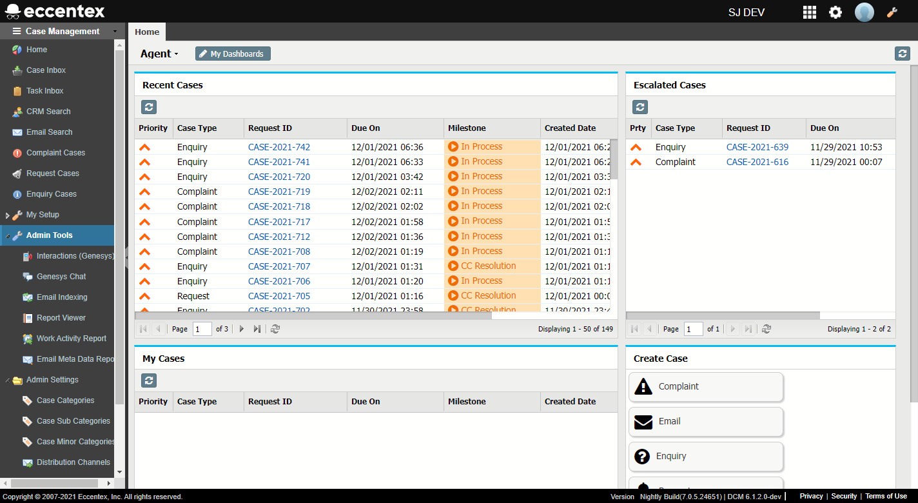918x503 pixels.
Task: Open the user avatar profile menu
Action: click(864, 12)
